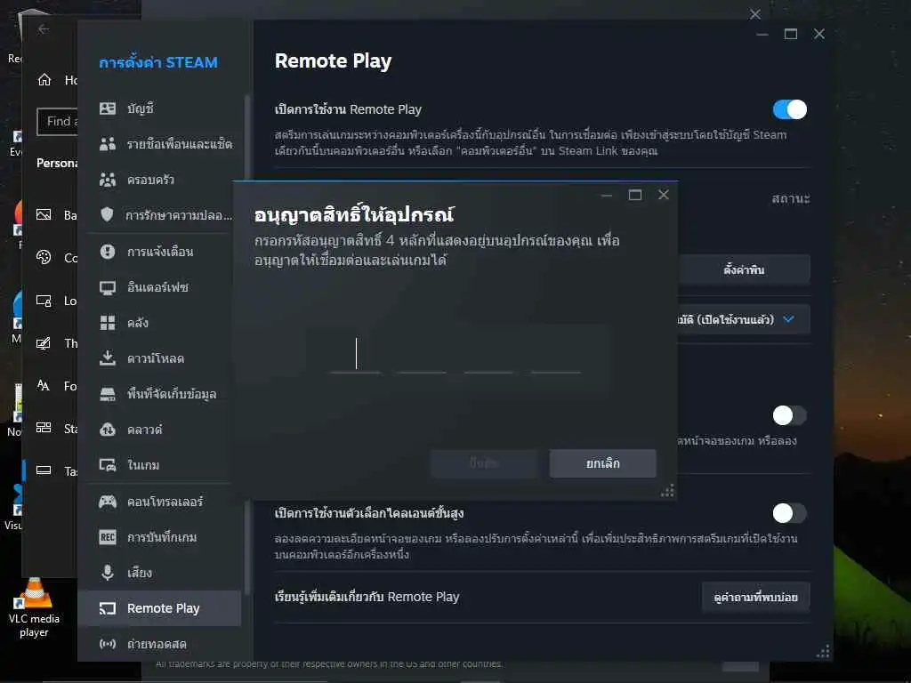This screenshot has height=683, width=911.
Task: Select the controller gamepad icon คอนโทรลเลอร์
Action: (x=108, y=502)
